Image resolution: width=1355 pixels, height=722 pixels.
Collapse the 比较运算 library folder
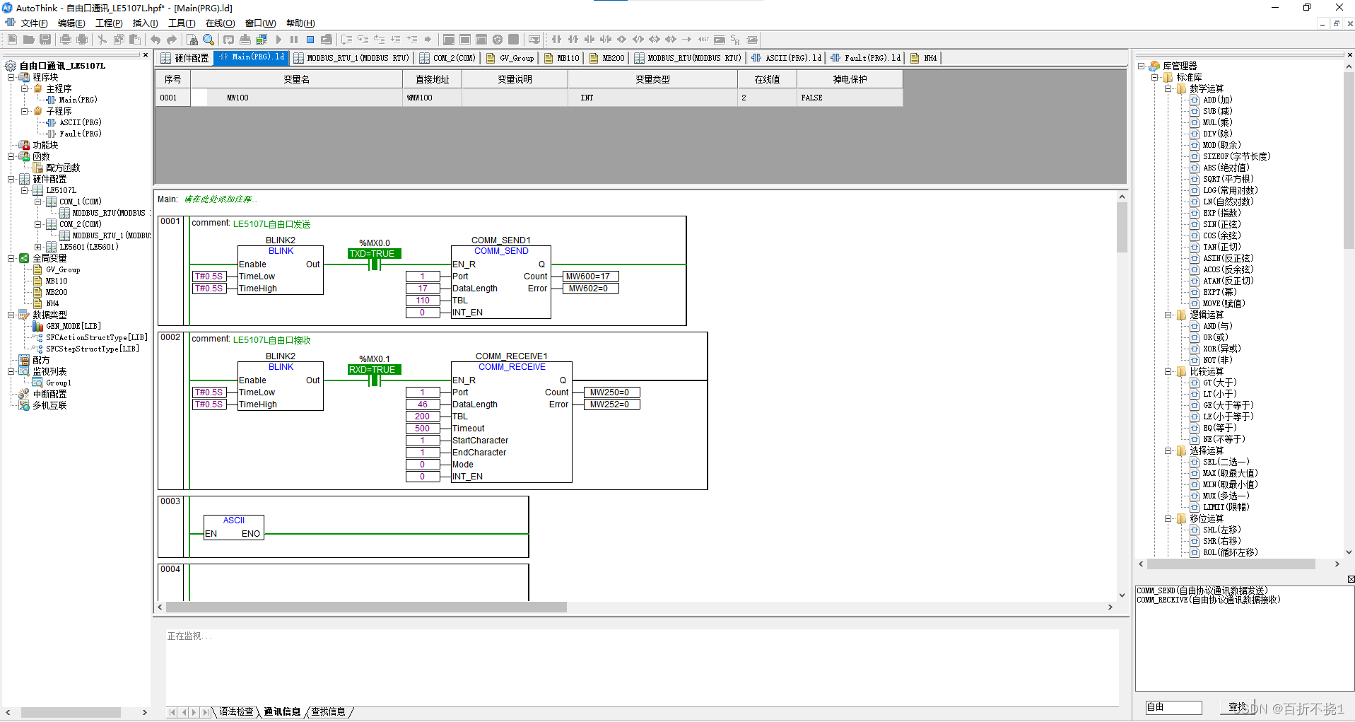pos(1168,371)
